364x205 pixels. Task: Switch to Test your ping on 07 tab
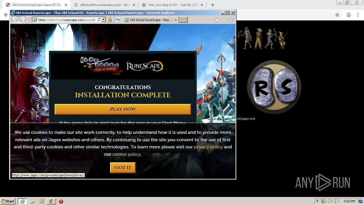pyautogui.click(x=173, y=5)
